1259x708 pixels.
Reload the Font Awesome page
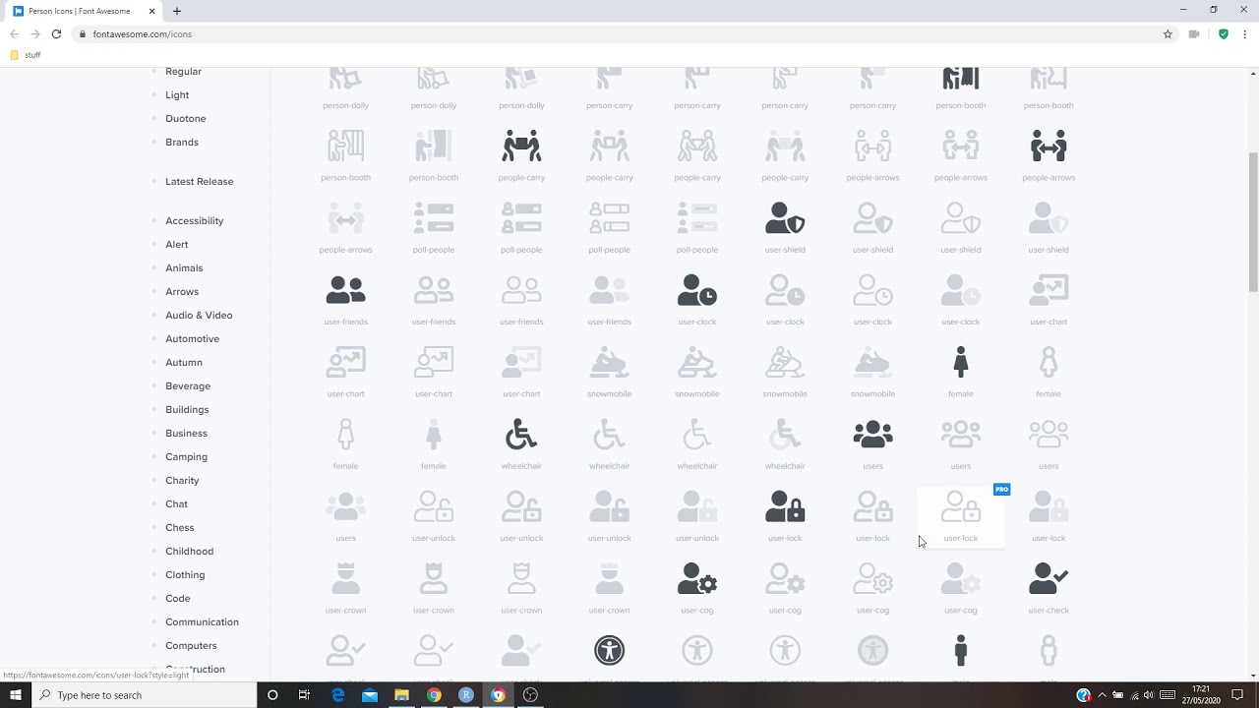point(56,33)
